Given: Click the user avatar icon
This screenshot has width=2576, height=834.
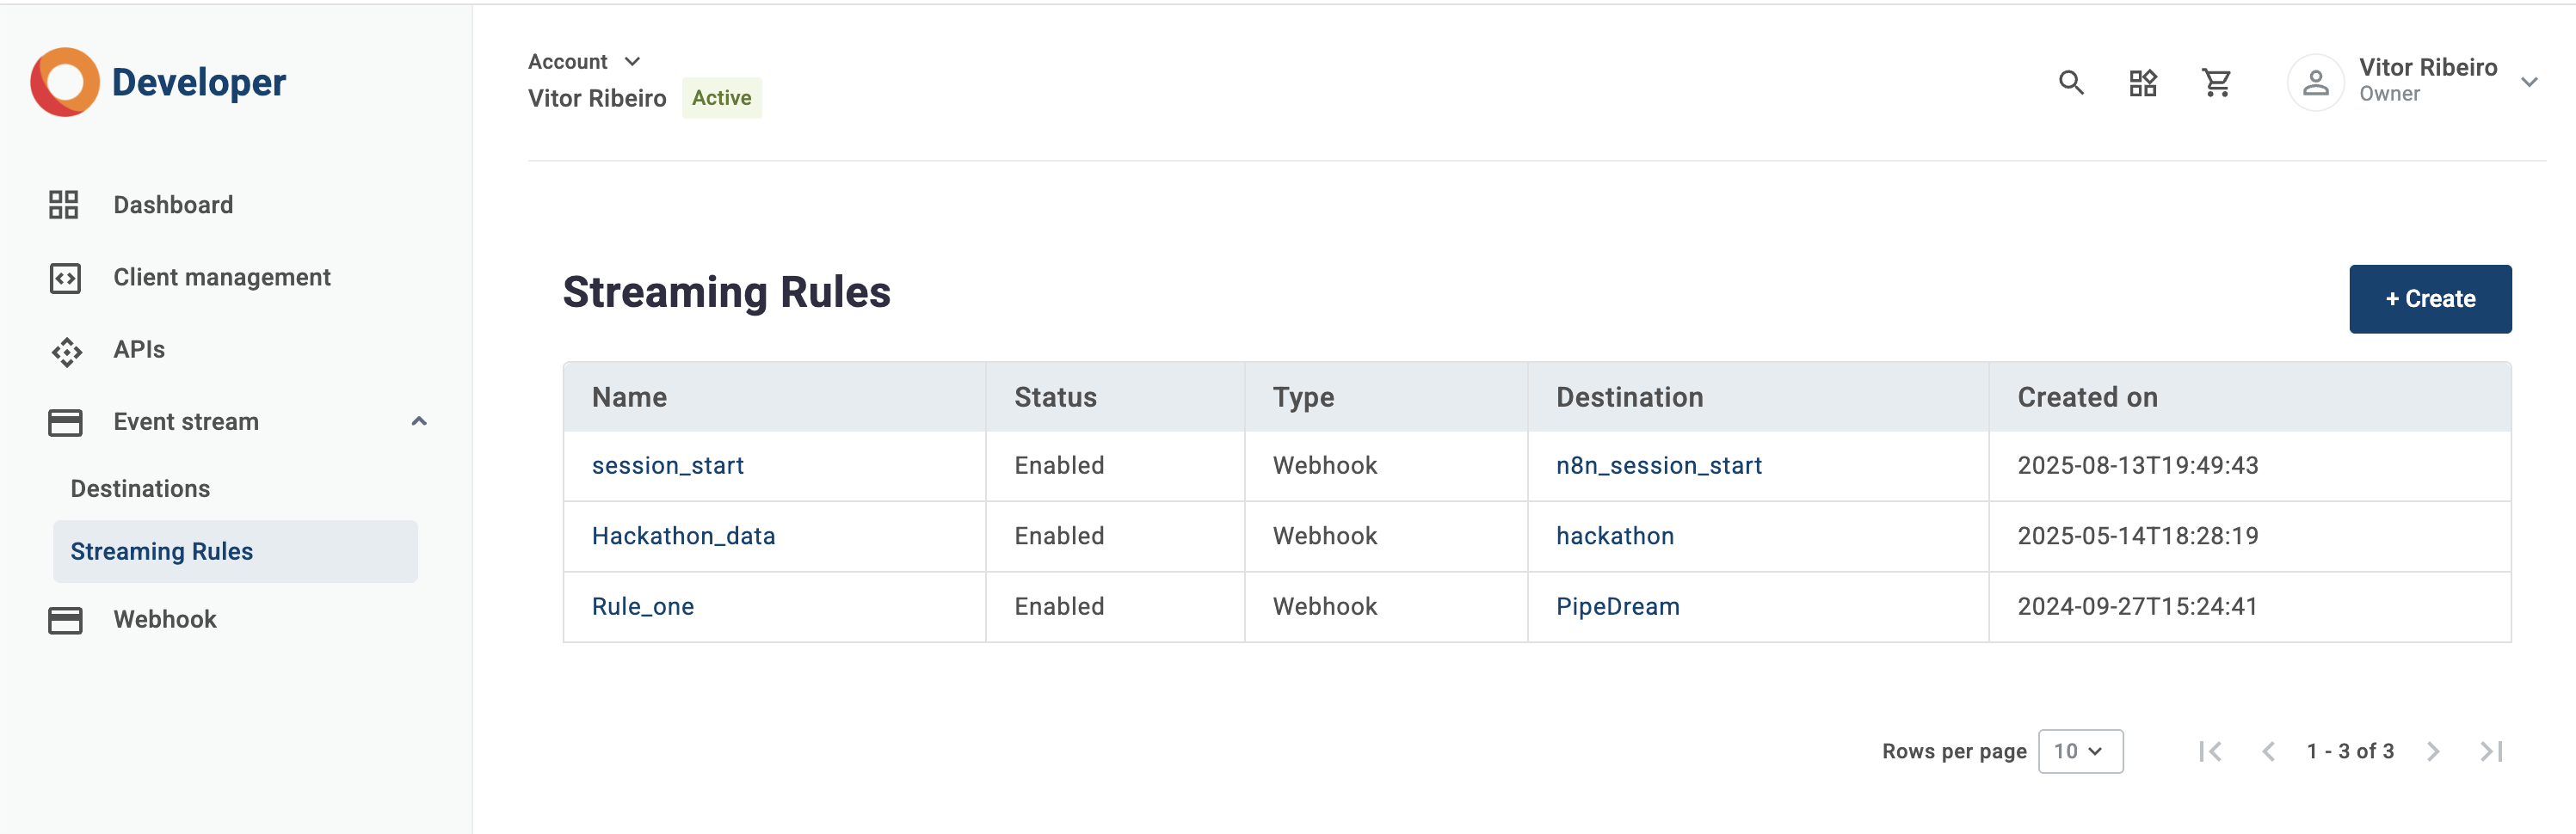Looking at the screenshot, I should pos(2315,83).
